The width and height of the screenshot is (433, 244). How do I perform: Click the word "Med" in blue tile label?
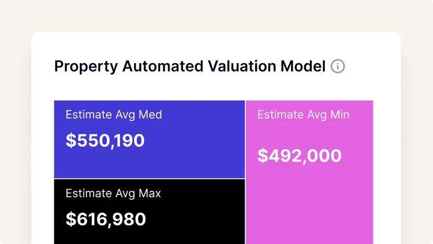151,115
